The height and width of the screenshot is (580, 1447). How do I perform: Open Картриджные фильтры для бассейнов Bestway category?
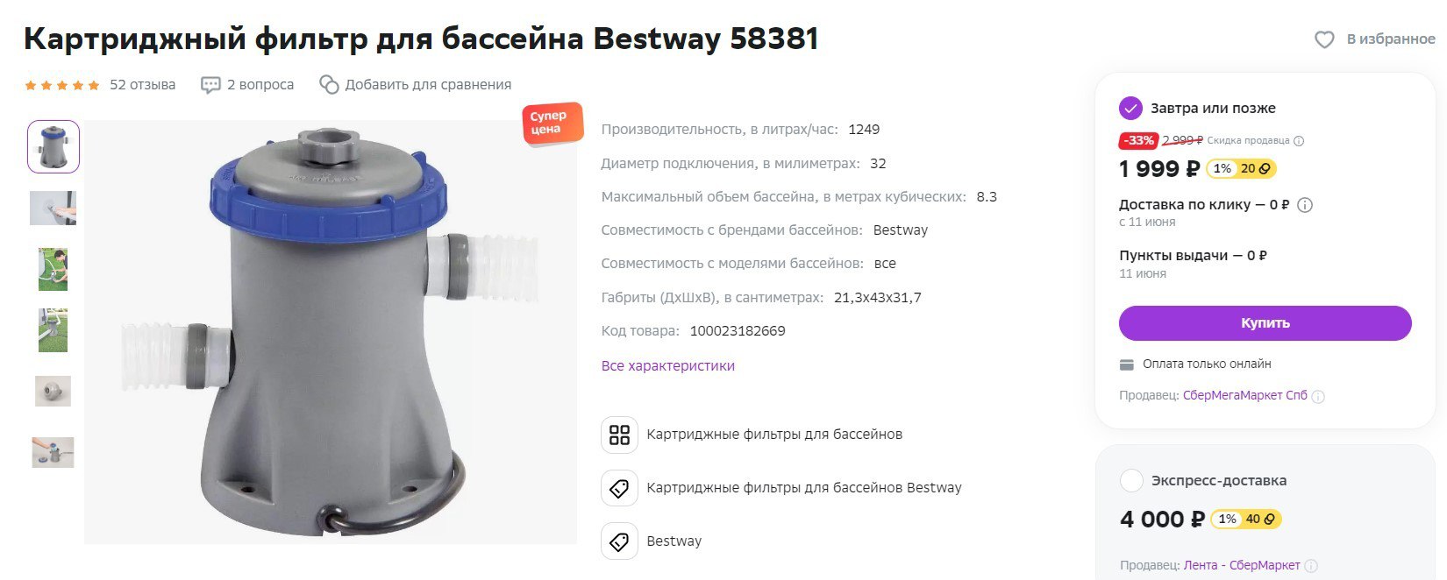[x=803, y=488]
